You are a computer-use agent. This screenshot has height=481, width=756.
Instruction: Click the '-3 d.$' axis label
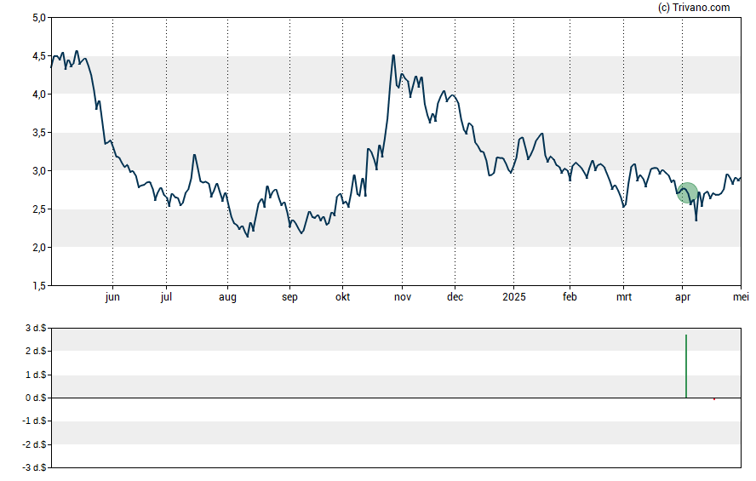34,467
